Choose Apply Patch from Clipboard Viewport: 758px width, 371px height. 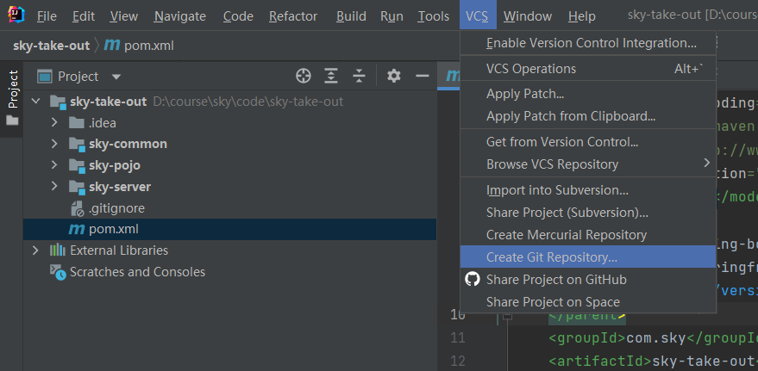click(x=588, y=116)
